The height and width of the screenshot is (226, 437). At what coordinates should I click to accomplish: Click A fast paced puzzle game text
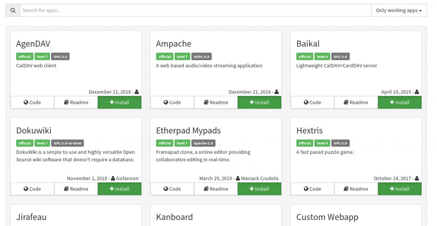click(x=325, y=152)
